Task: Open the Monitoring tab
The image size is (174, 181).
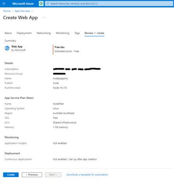Action: (63, 33)
